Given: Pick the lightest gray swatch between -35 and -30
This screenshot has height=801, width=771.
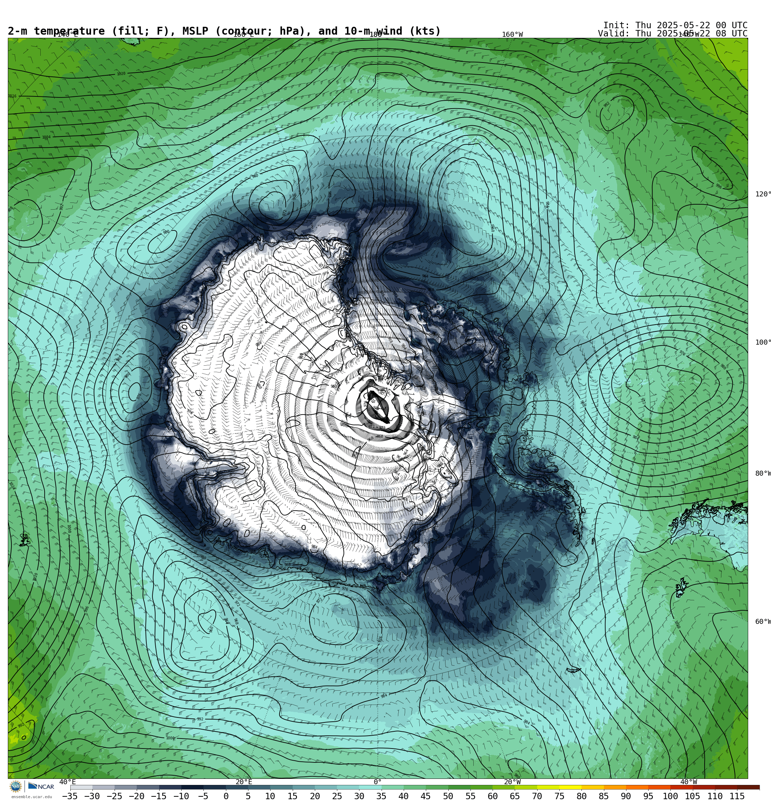Looking at the screenshot, I should (81, 787).
